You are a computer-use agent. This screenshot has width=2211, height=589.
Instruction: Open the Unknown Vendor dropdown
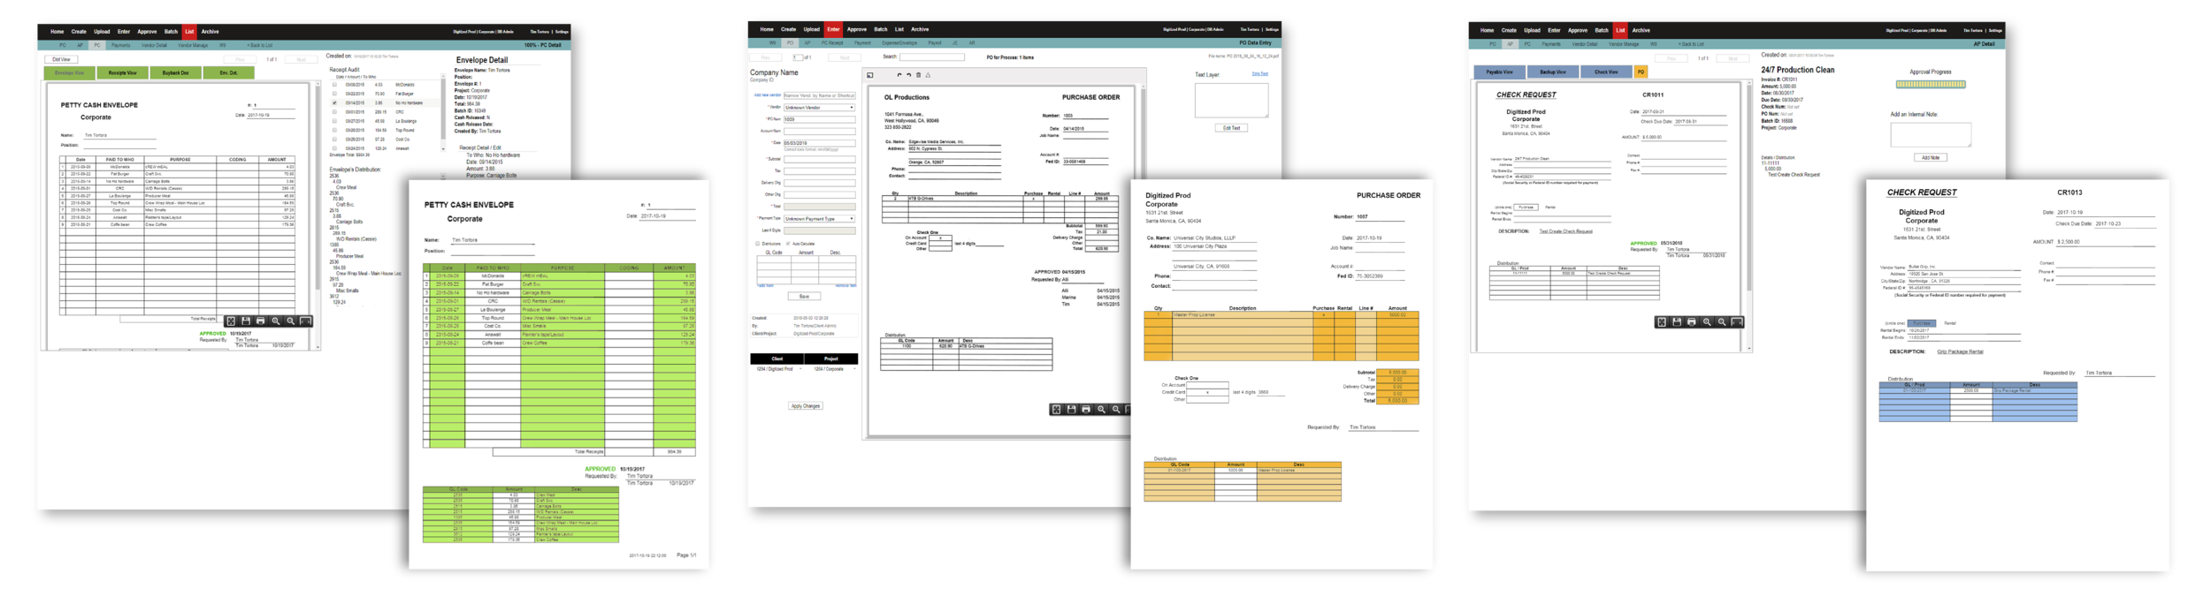[819, 108]
